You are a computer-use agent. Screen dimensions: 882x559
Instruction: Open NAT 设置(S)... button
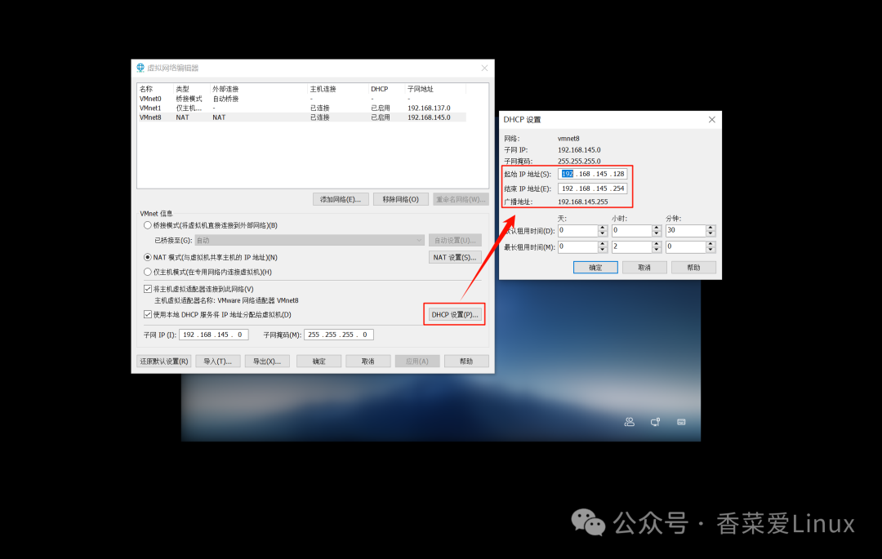pos(455,257)
